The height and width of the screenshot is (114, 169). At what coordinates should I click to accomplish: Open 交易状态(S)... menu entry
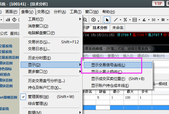51,42
